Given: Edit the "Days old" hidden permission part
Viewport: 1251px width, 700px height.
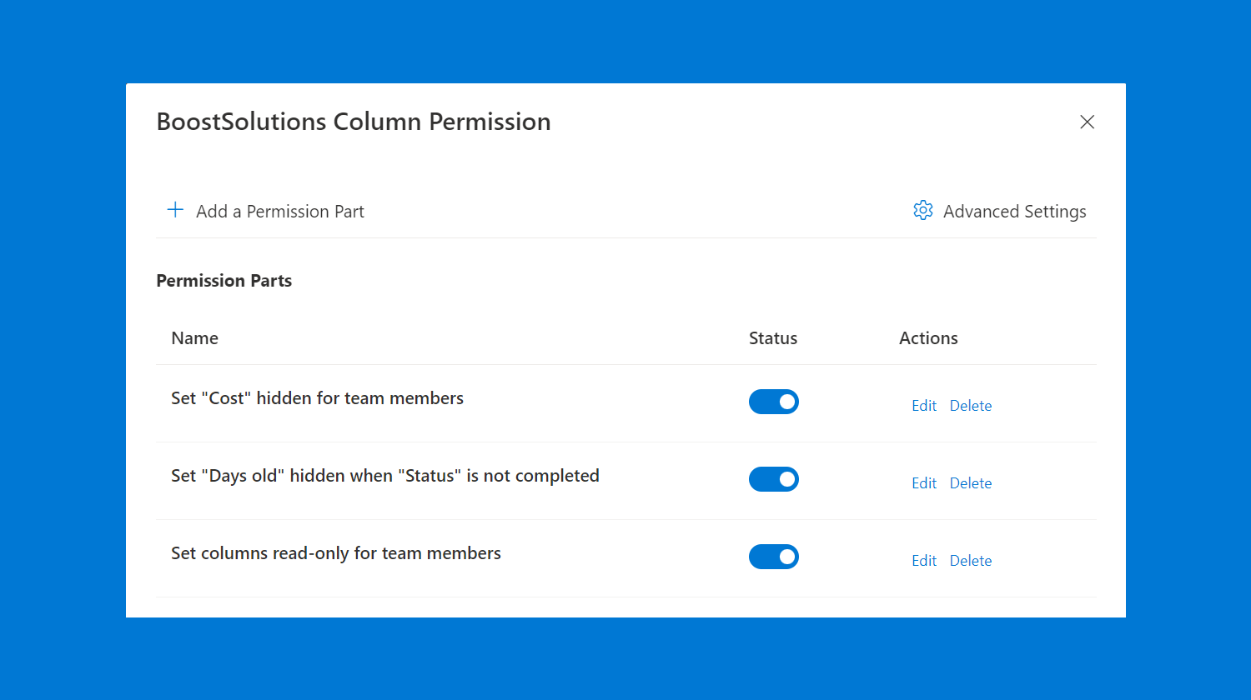Looking at the screenshot, I should [924, 483].
